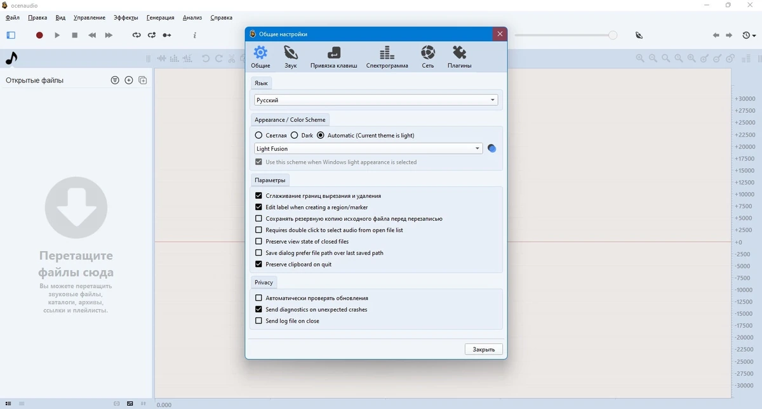
Task: Open the Управление menu
Action: [x=90, y=18]
